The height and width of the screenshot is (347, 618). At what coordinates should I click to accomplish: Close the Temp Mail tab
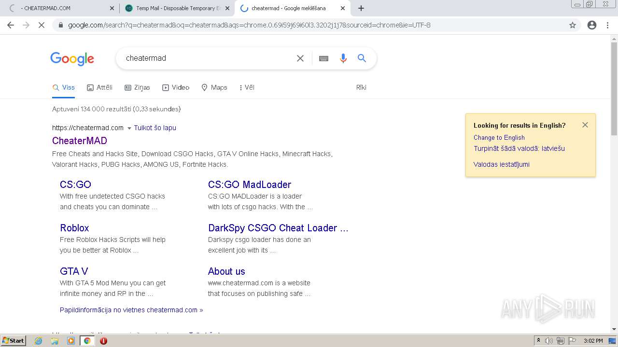click(x=227, y=8)
